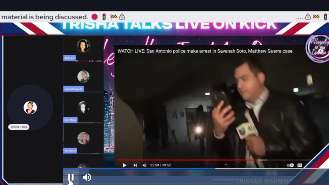
Task: Click the red circle emoji in the ticker
Action: (95, 17)
